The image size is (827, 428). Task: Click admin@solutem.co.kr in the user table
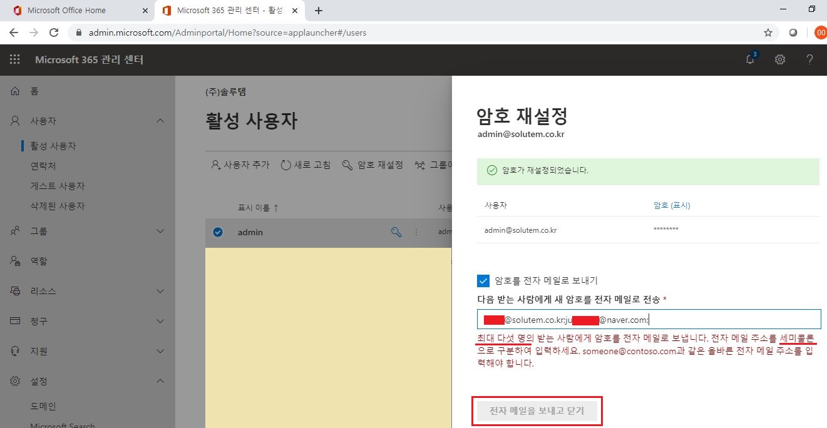pos(521,230)
